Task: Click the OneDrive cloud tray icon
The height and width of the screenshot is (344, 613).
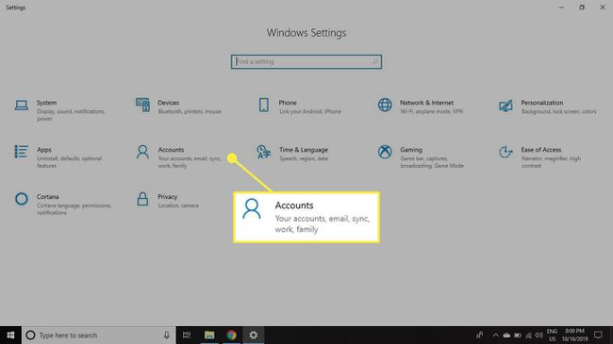Action: pyautogui.click(x=506, y=335)
